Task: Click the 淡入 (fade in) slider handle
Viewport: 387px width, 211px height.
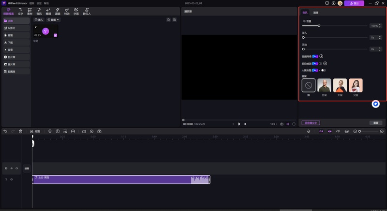Action: tap(303, 38)
